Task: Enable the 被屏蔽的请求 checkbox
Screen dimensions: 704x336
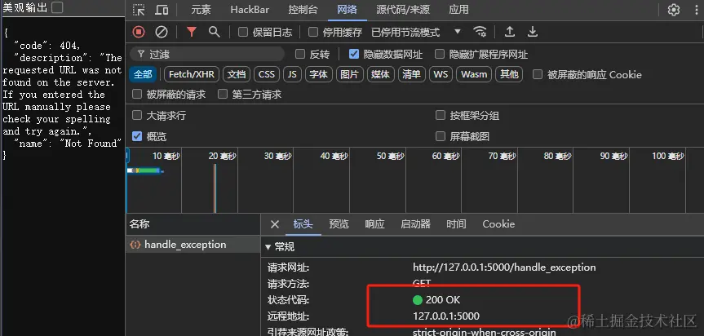Action: tap(137, 95)
